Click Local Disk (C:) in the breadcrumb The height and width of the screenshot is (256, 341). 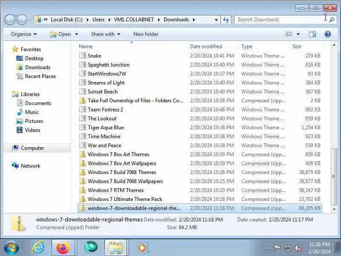tap(66, 20)
